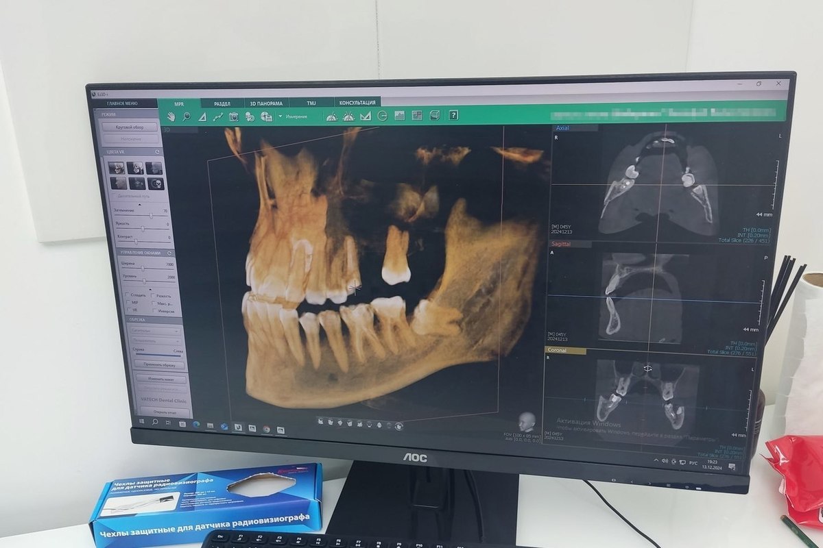Screen dimensions: 823x548
Task: Toggle the Инверсия checkbox
Action: (x=154, y=311)
